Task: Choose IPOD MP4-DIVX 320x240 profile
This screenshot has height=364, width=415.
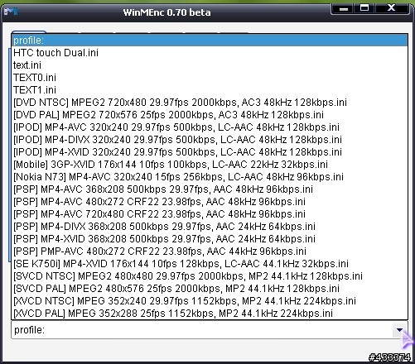Action: pyautogui.click(x=210, y=140)
